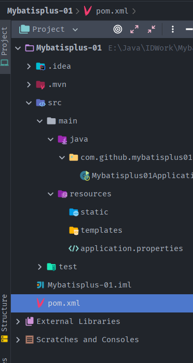Expand the .mvn folder
This screenshot has height=363, width=193.
click(29, 84)
